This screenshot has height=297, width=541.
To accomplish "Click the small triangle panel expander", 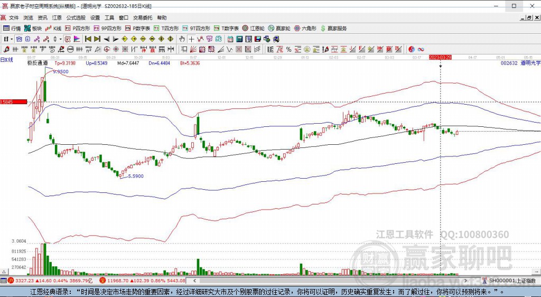I will click(x=4, y=271).
